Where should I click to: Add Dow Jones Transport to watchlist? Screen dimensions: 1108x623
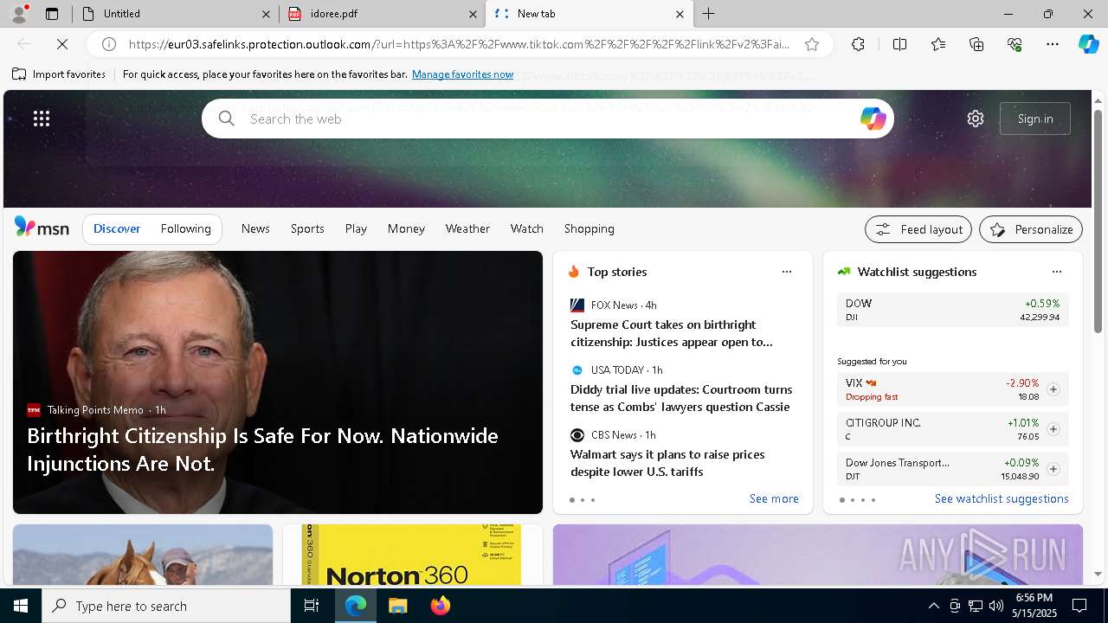[1053, 469]
